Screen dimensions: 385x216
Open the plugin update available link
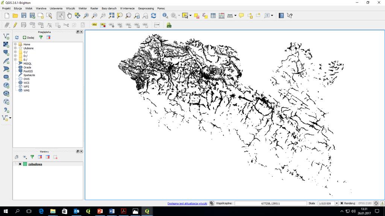coord(187,204)
